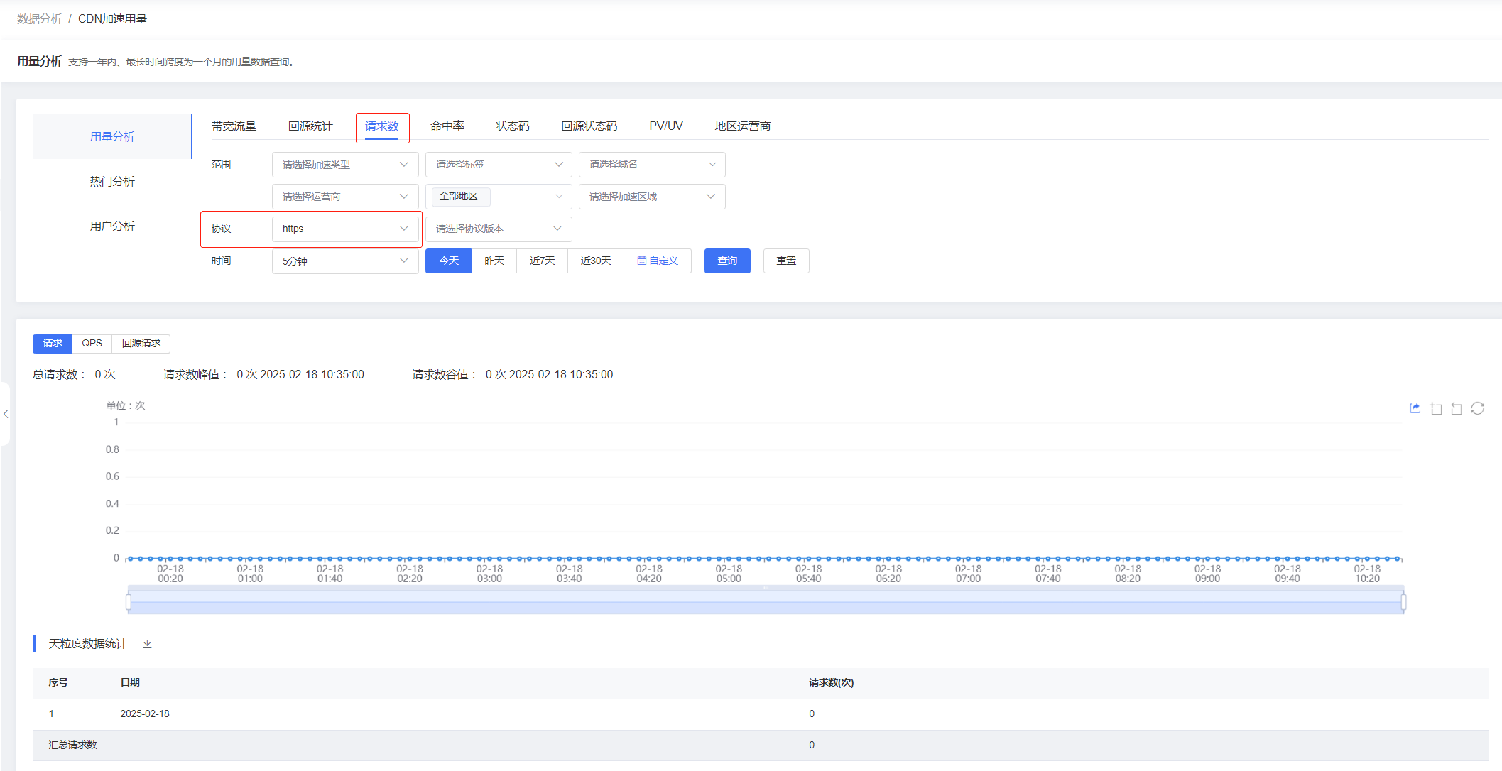This screenshot has width=1502, height=771.
Task: Click calendar icon in 自定义 button
Action: click(641, 261)
